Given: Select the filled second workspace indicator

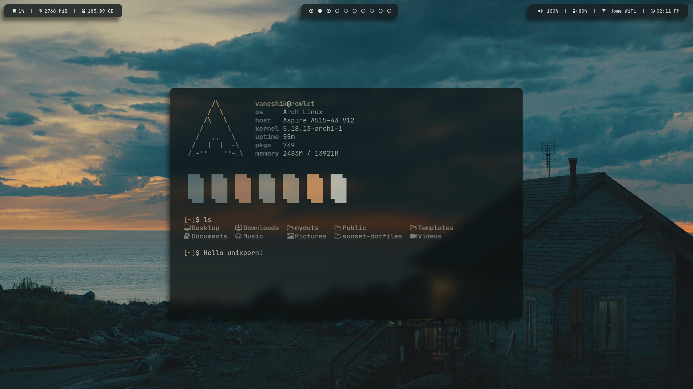Looking at the screenshot, I should 320,11.
